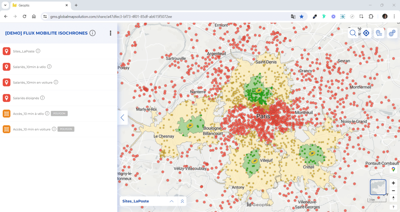
Task: Open the map search magnifier tool
Action: [353, 33]
